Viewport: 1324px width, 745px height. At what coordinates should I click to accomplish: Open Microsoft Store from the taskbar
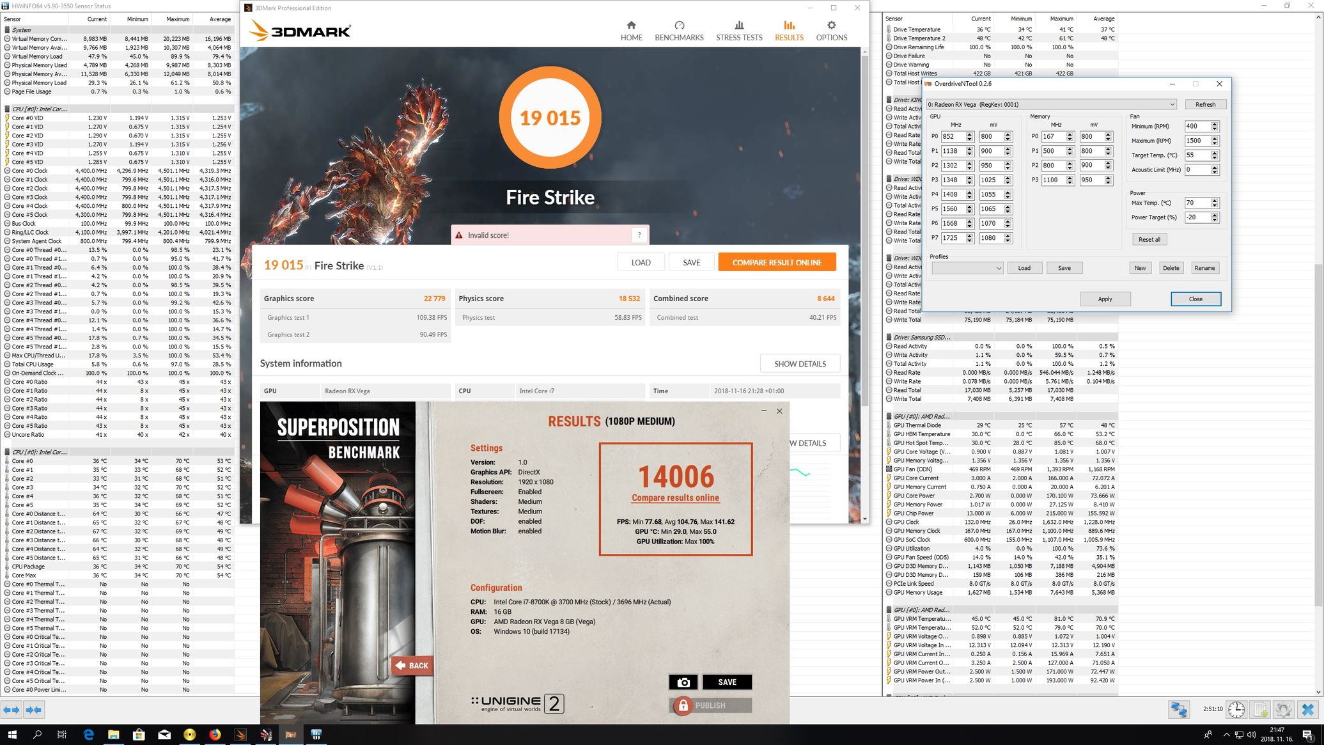click(139, 735)
